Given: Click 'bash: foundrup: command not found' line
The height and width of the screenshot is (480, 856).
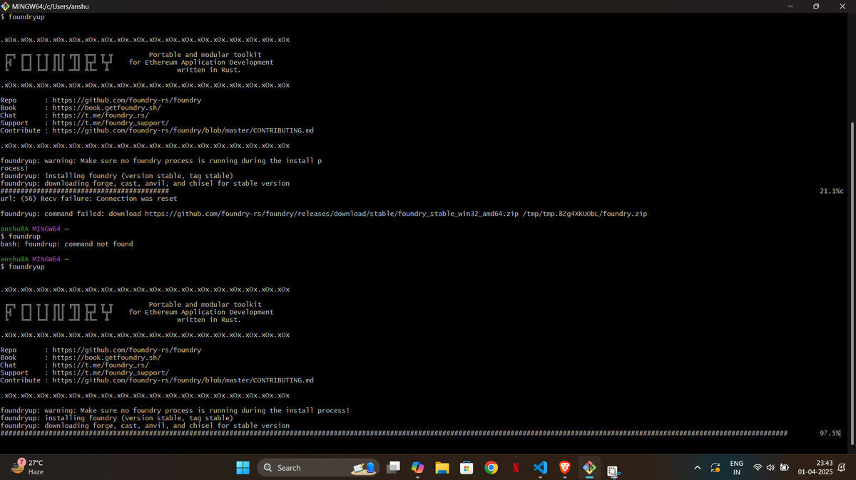Looking at the screenshot, I should (x=66, y=244).
